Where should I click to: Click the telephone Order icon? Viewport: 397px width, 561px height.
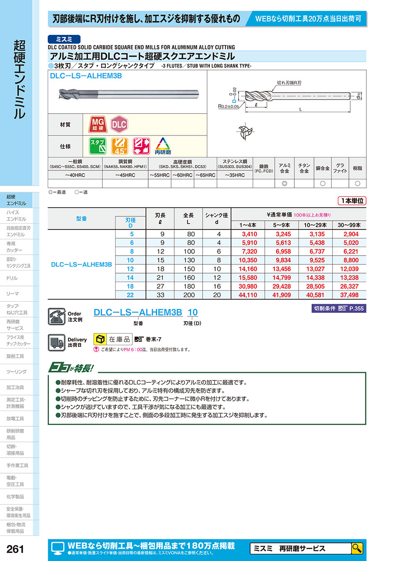(56, 316)
